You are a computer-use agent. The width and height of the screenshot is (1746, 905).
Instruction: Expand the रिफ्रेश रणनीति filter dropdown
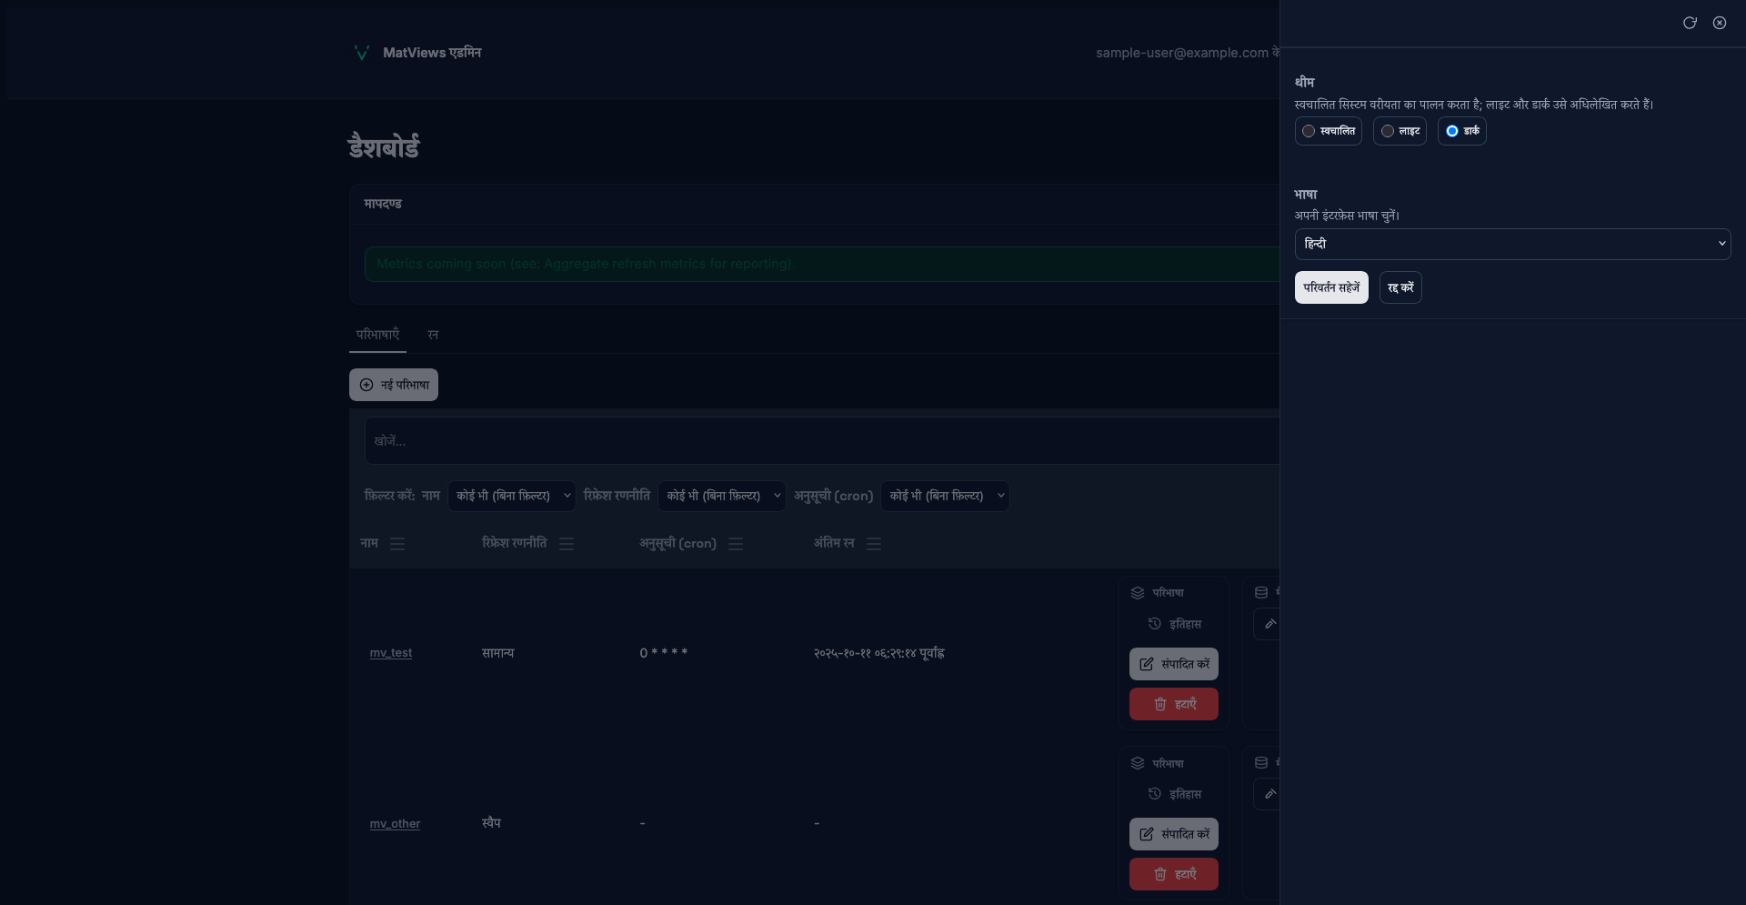click(x=722, y=496)
